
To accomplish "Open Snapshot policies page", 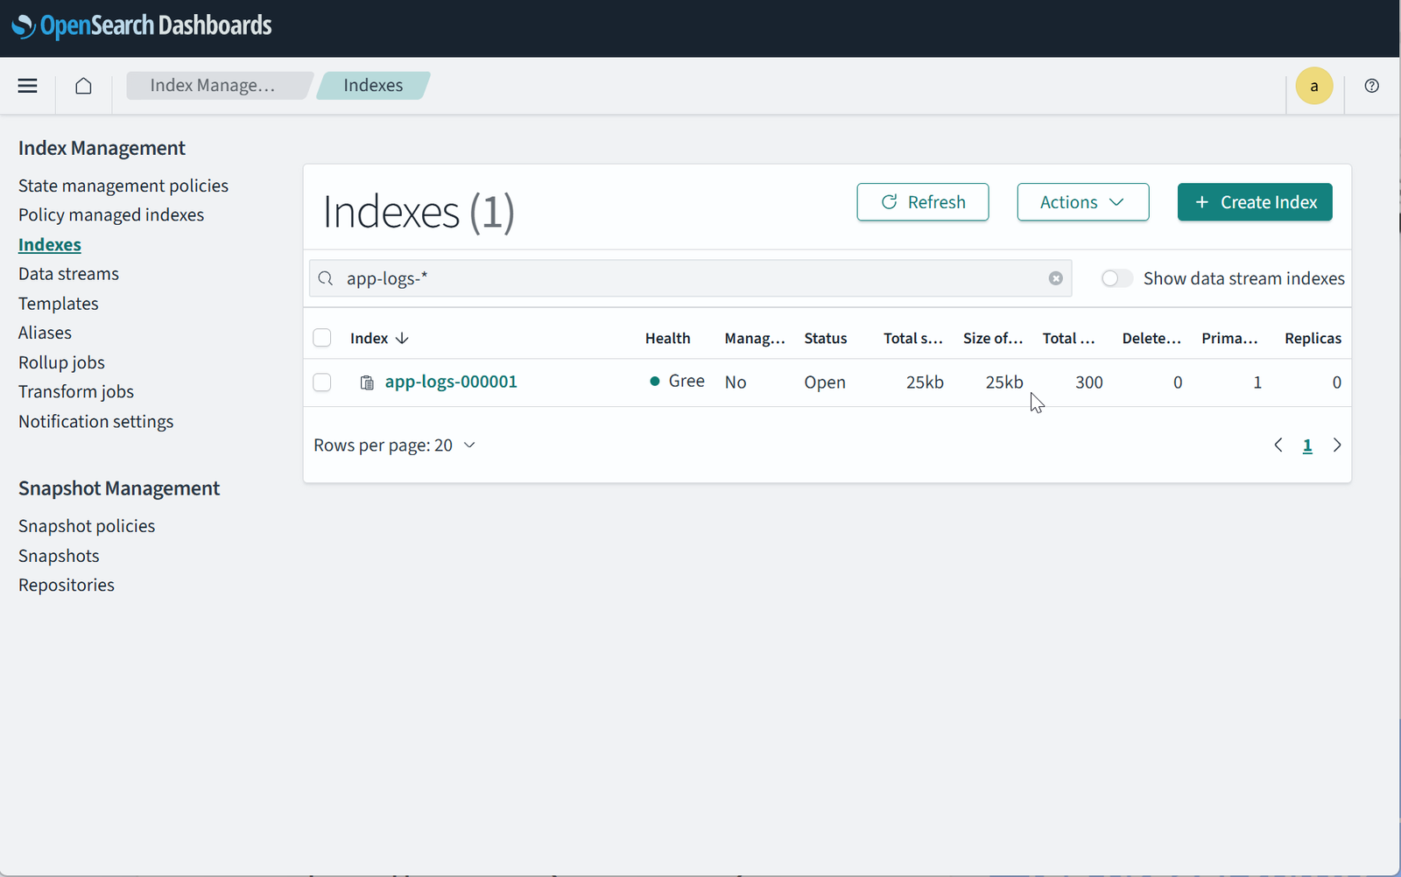I will pos(87,526).
